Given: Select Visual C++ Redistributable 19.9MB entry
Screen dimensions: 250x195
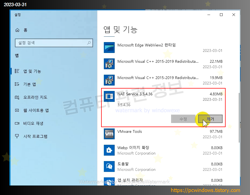Looking at the screenshot, I should 163,80.
